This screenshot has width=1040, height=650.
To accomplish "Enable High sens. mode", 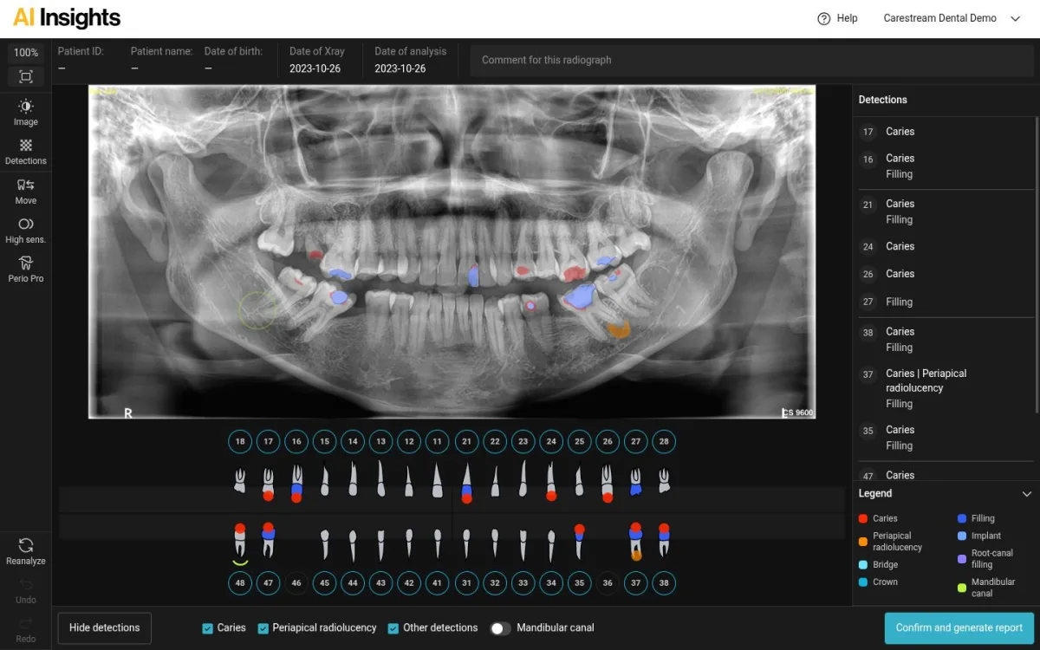I will tap(26, 231).
